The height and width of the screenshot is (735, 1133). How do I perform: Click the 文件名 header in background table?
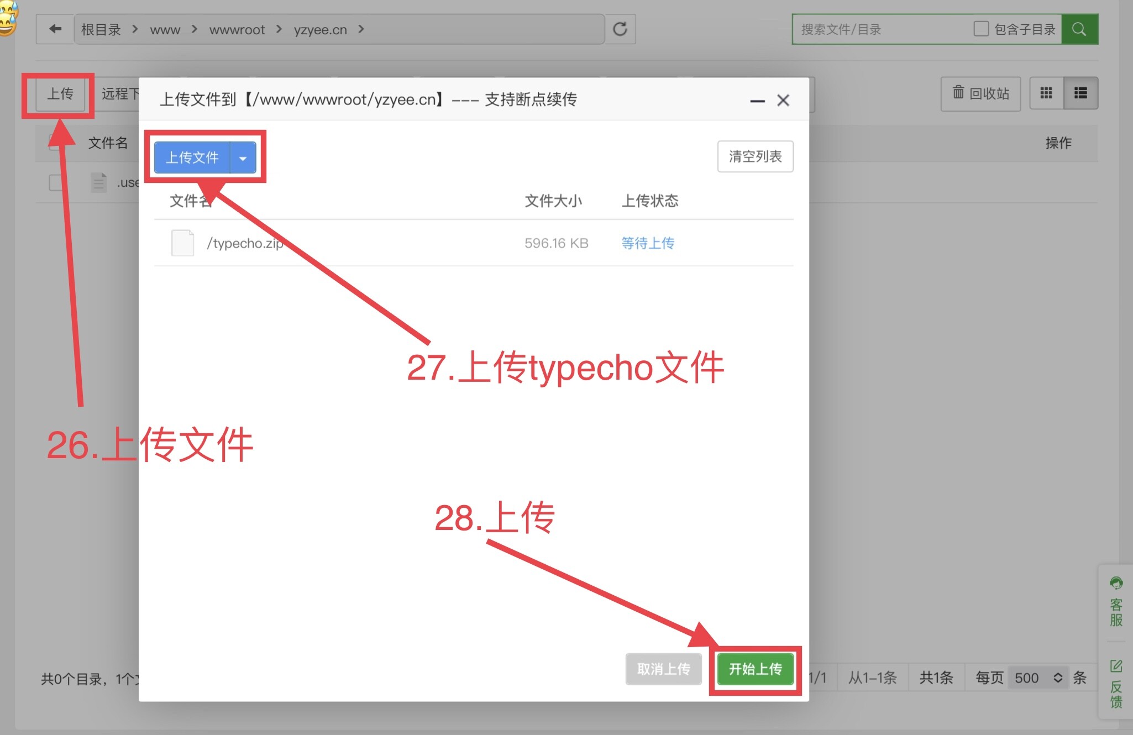(x=108, y=143)
